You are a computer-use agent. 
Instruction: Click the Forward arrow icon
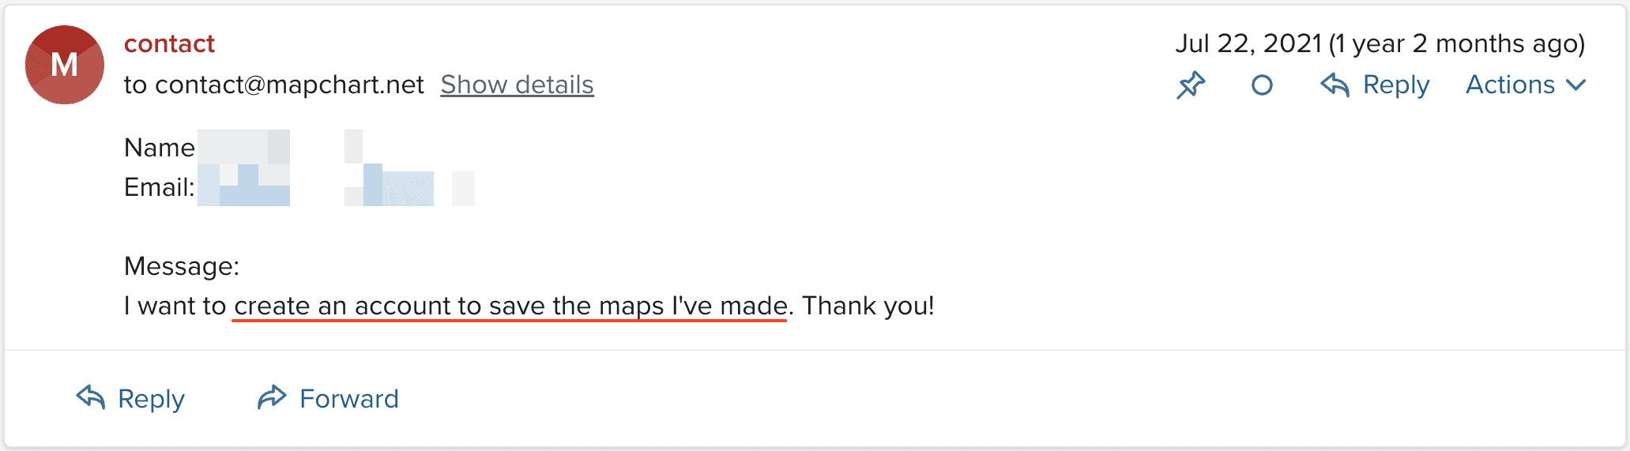tap(272, 397)
